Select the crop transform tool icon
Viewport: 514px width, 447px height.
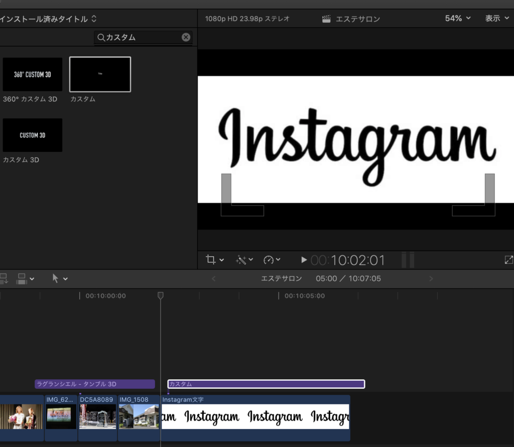click(210, 259)
